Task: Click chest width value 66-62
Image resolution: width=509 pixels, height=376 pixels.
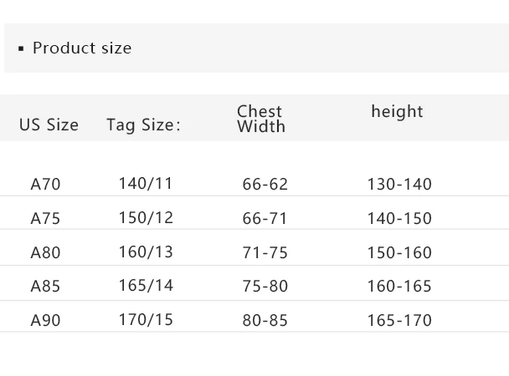Action: [x=264, y=184]
